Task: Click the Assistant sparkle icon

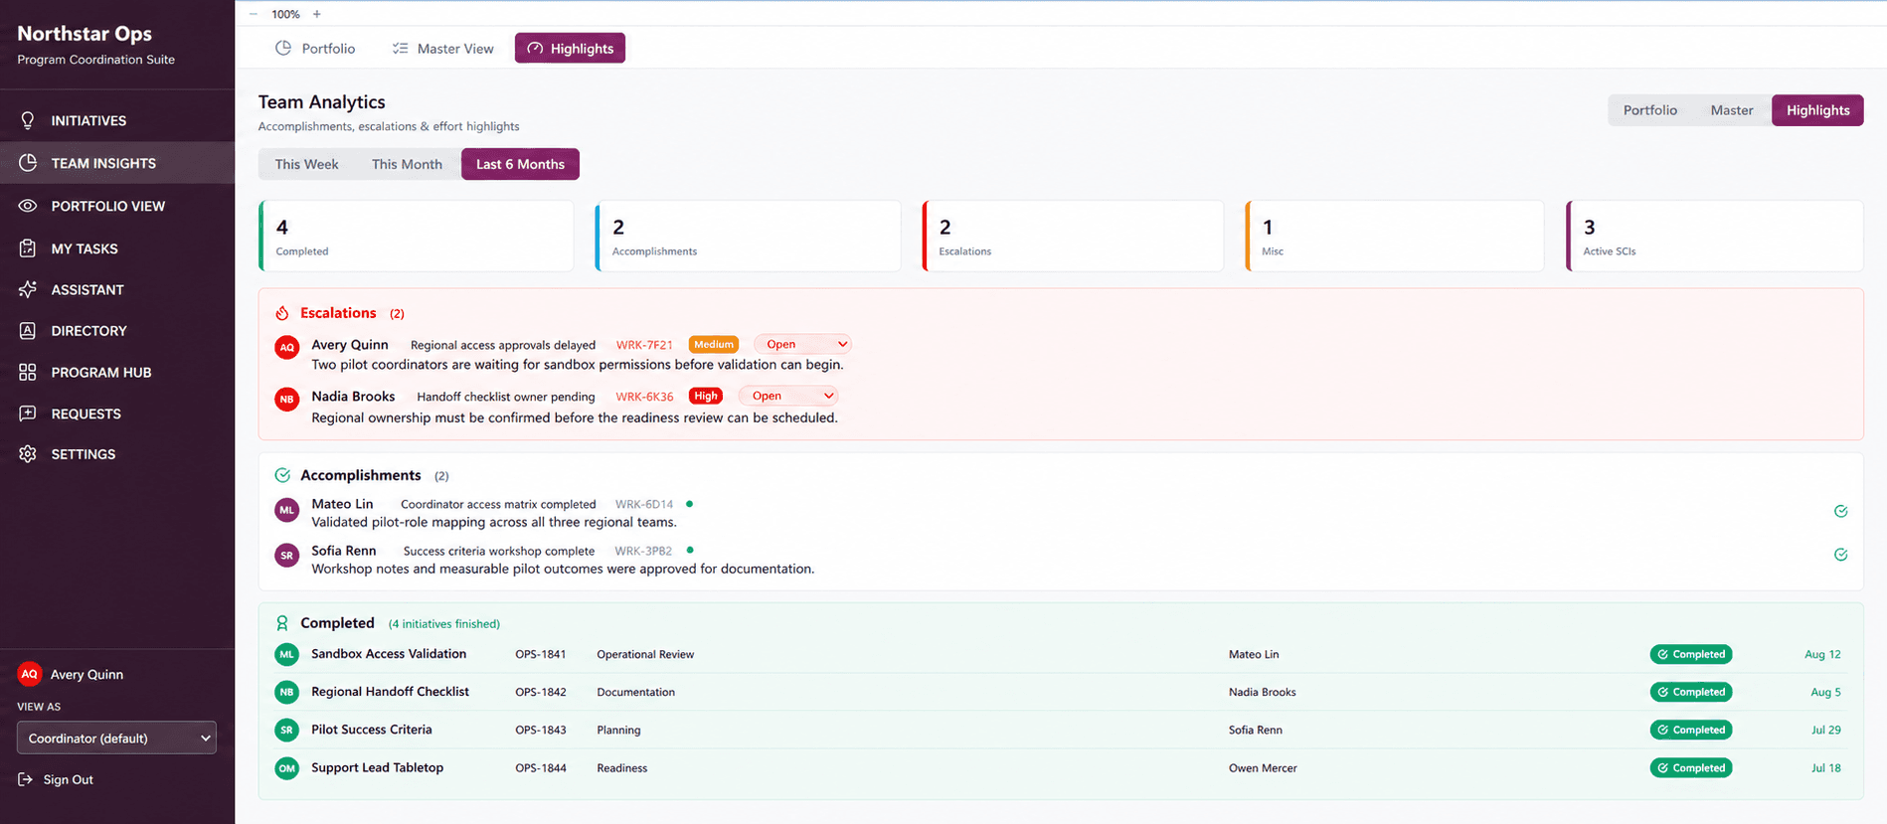Action: tap(28, 289)
